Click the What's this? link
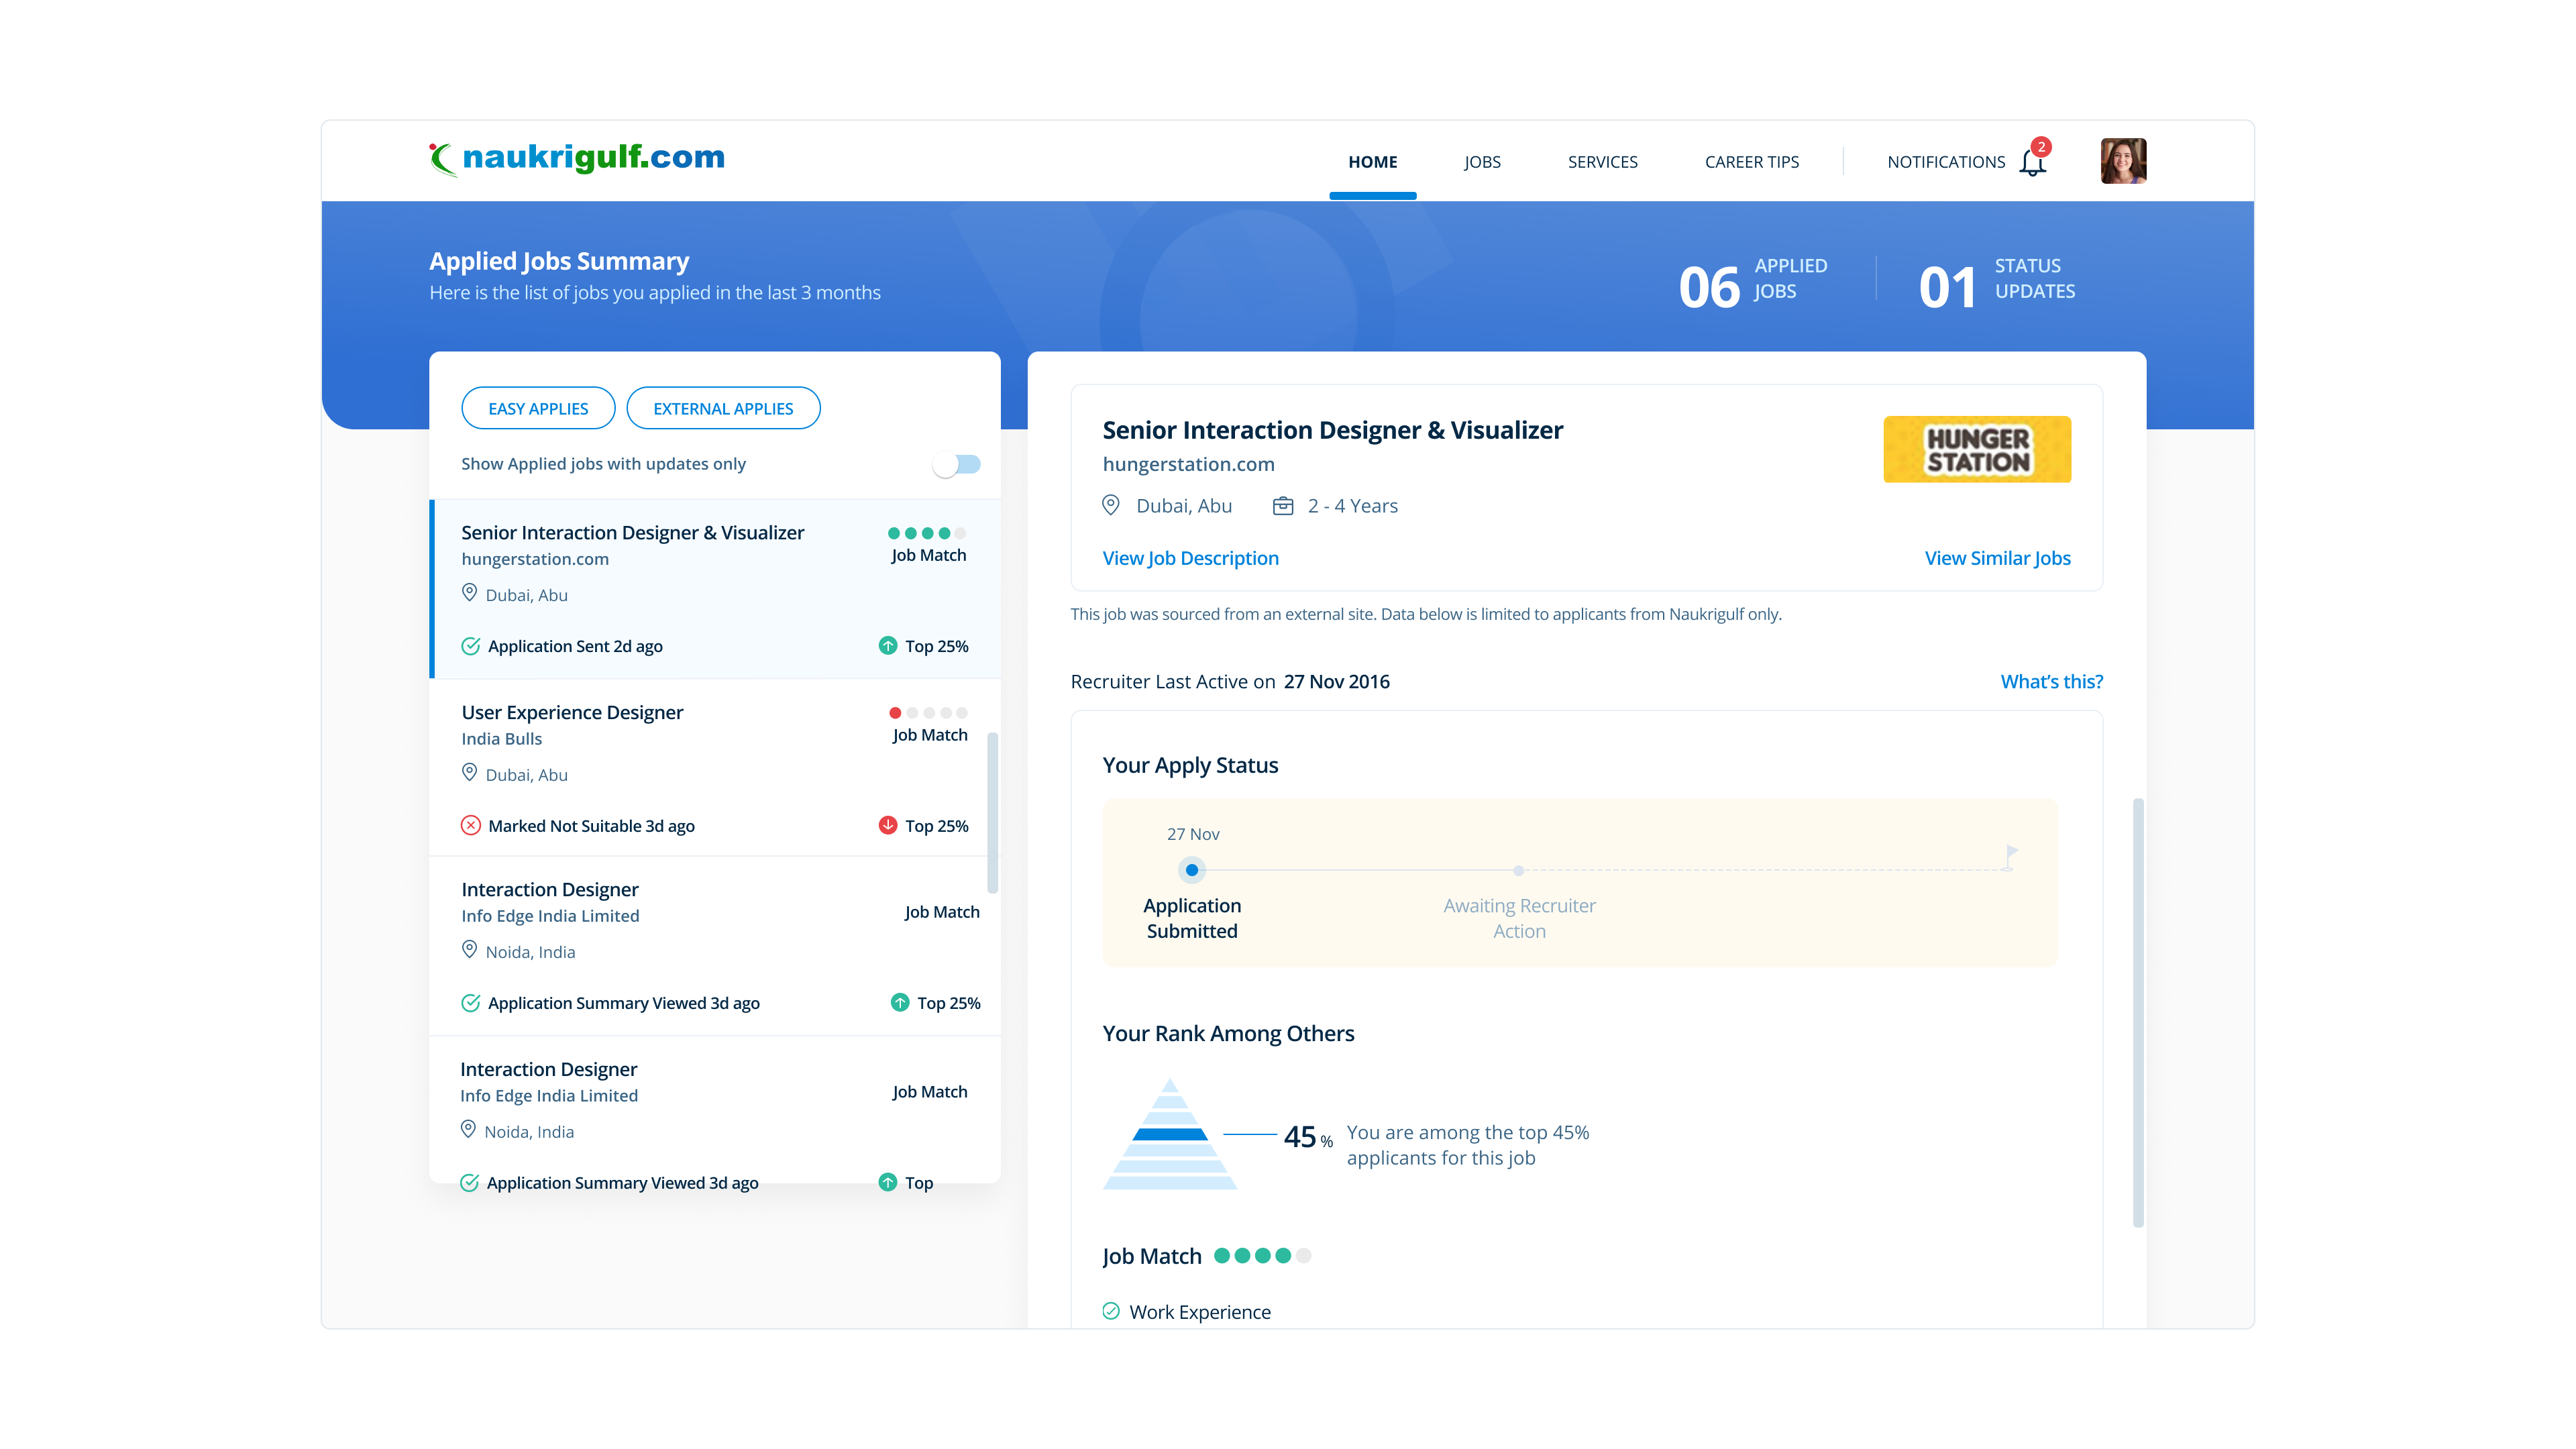Screen dimensions: 2576x1449 [x=2051, y=681]
